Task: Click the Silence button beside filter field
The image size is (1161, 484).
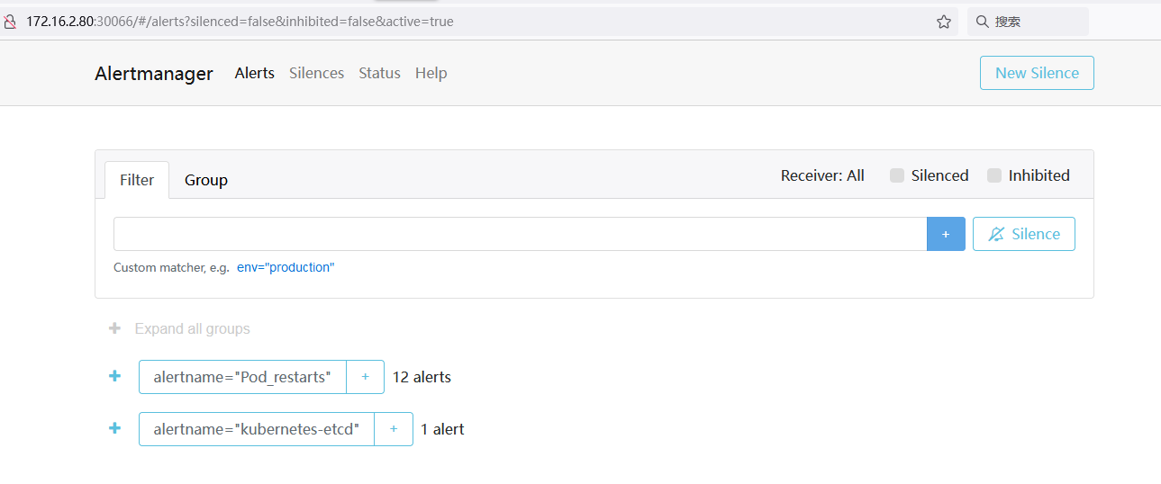Action: (1023, 234)
